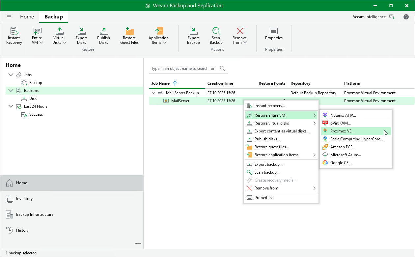Open Publish Disks from the ribbon
415x257 pixels.
[x=103, y=36]
